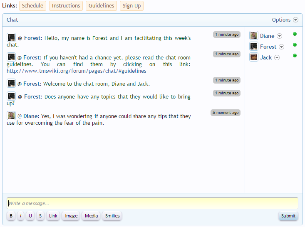Click Forest's avatar on 'Does anyone have' message

click(x=11, y=96)
